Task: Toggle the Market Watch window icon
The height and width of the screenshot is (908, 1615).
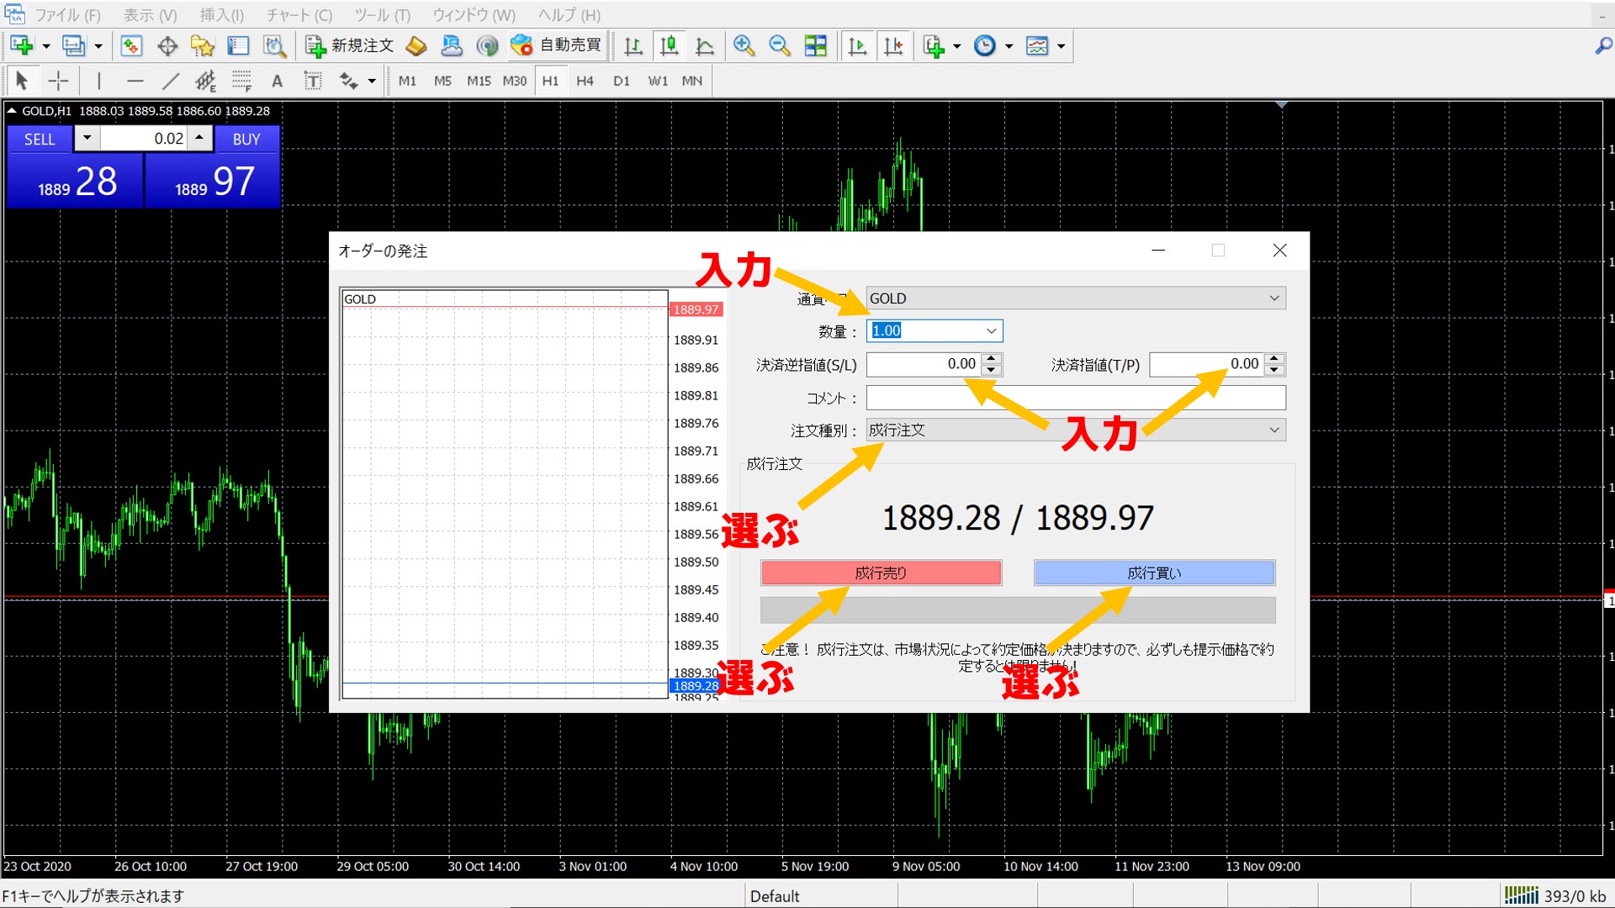Action: click(131, 45)
